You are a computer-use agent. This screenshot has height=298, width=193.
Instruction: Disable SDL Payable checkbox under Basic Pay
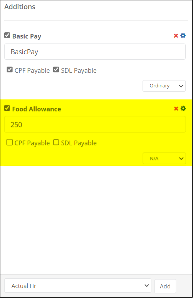(x=56, y=70)
